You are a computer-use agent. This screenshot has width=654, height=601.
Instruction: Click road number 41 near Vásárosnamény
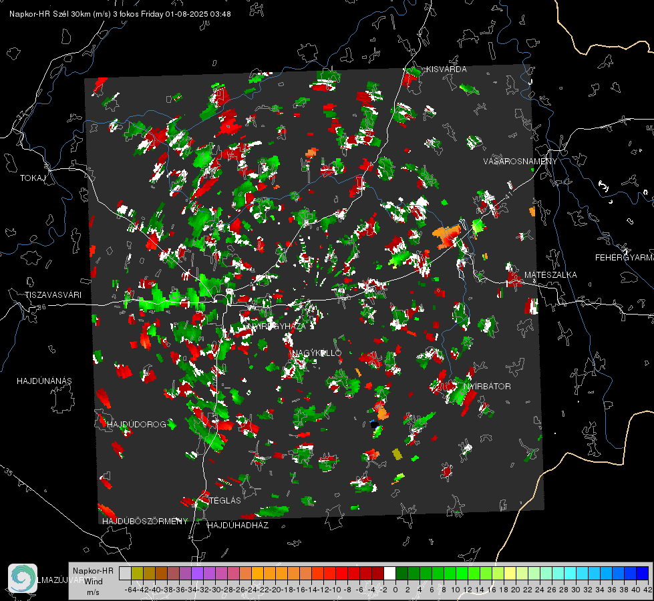(508, 195)
